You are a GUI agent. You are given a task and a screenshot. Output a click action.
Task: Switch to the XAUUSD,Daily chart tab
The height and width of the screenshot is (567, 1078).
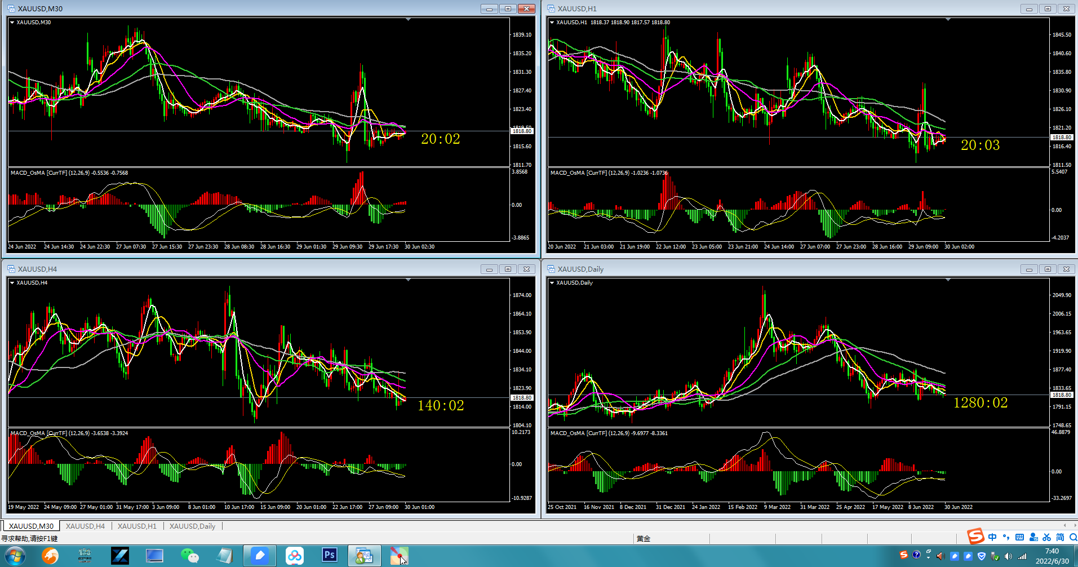(192, 526)
